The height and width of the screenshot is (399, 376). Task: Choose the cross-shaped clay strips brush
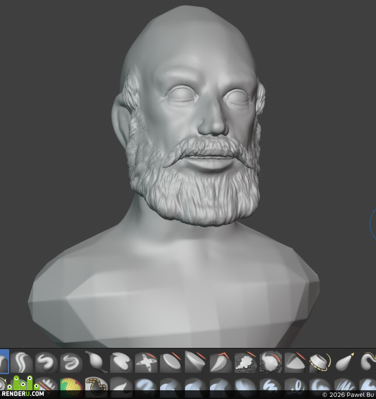[x=146, y=361]
